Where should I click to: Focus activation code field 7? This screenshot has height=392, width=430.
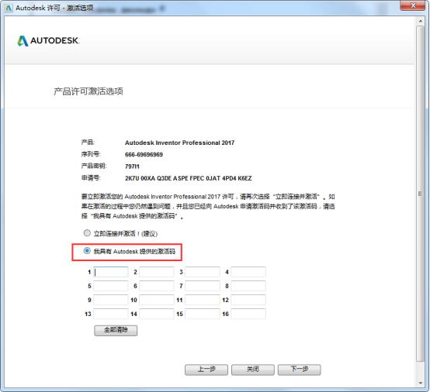point(203,286)
